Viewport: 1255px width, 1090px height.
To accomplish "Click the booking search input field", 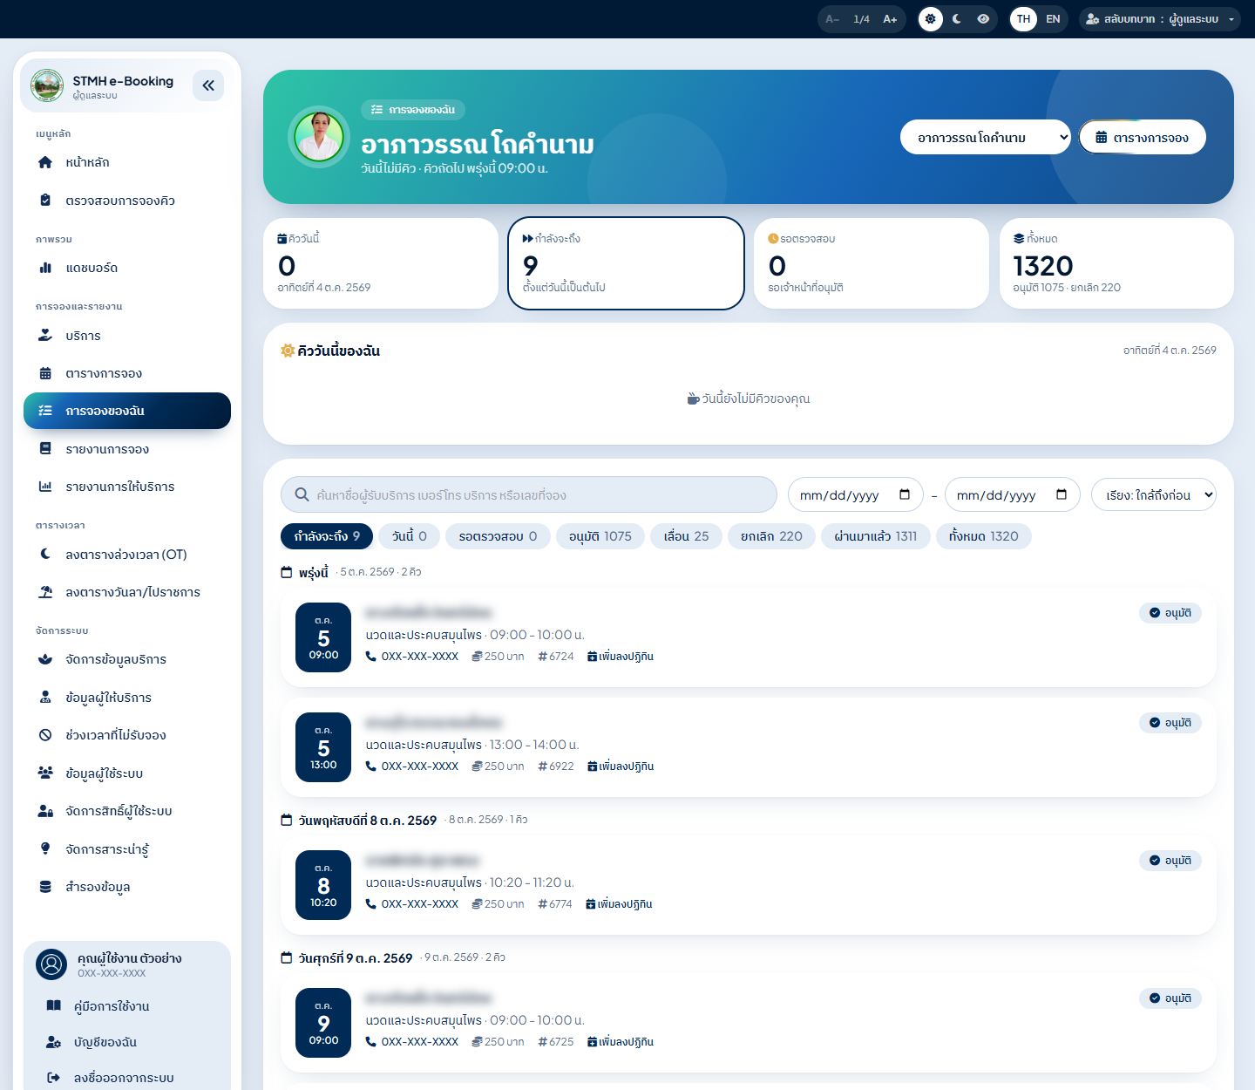I will click(x=529, y=494).
